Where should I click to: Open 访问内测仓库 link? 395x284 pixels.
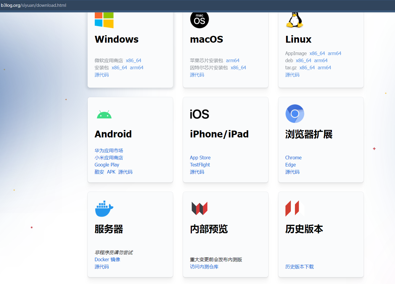point(204,267)
